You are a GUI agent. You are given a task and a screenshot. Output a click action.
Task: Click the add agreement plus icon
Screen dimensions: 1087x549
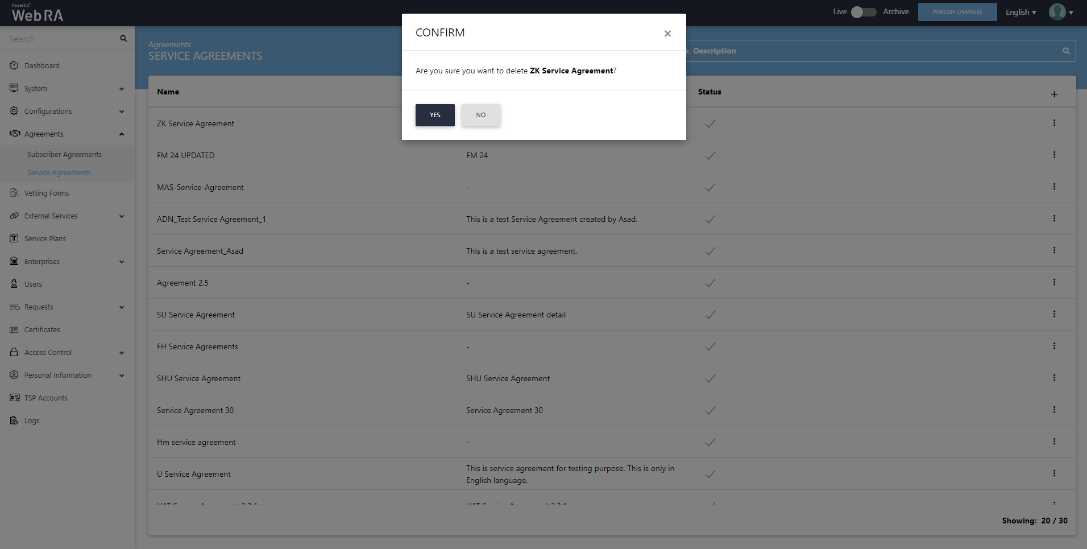tap(1054, 94)
